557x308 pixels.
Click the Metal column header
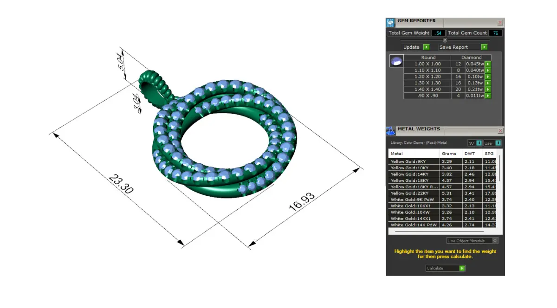click(x=414, y=154)
